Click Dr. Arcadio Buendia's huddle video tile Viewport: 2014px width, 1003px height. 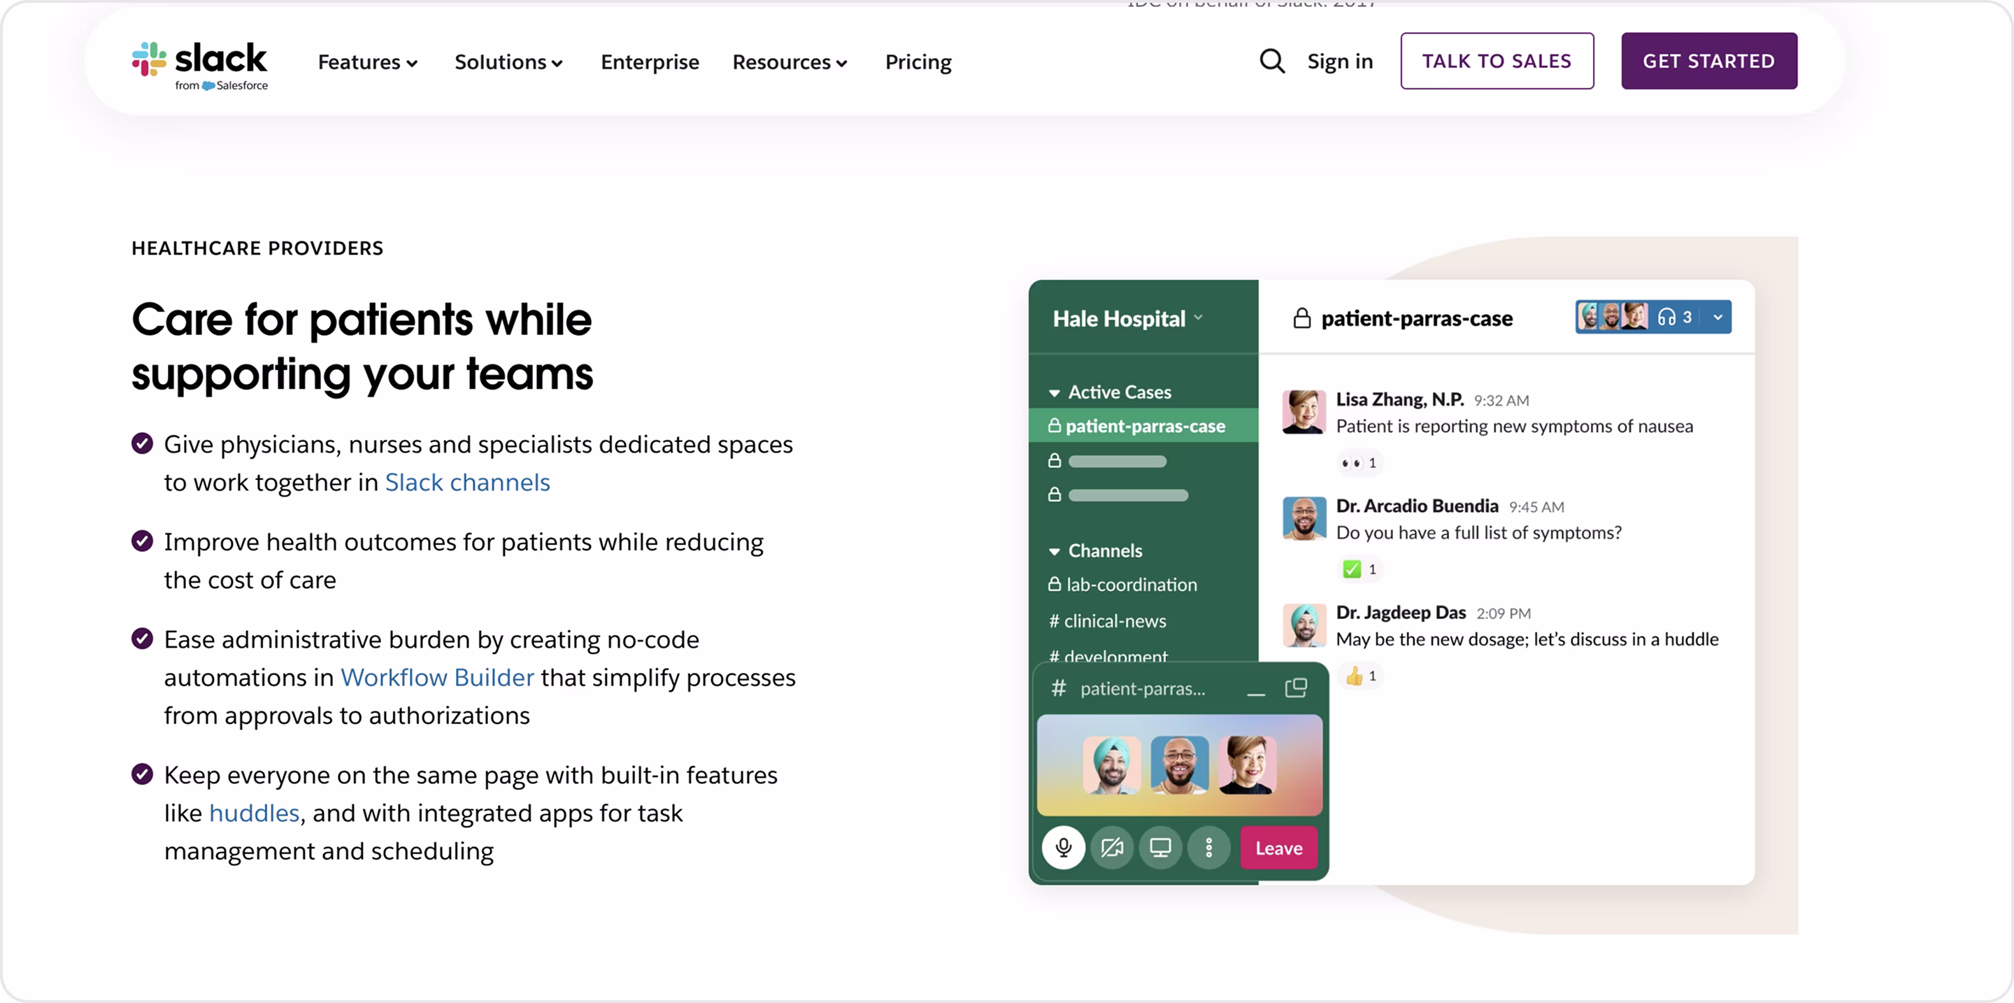click(1180, 764)
